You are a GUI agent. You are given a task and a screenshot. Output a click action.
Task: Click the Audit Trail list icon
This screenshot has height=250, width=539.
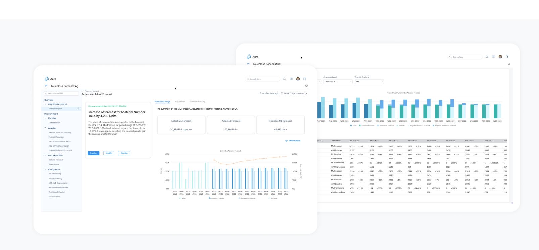[282, 93]
